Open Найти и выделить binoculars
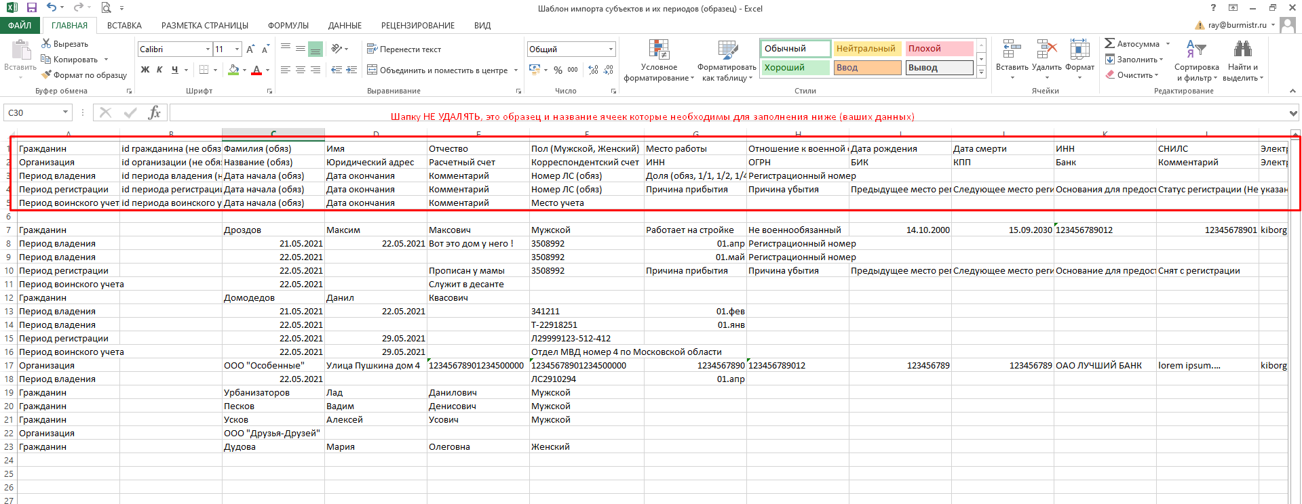Screen dimensions: 1302x504 1242,60
